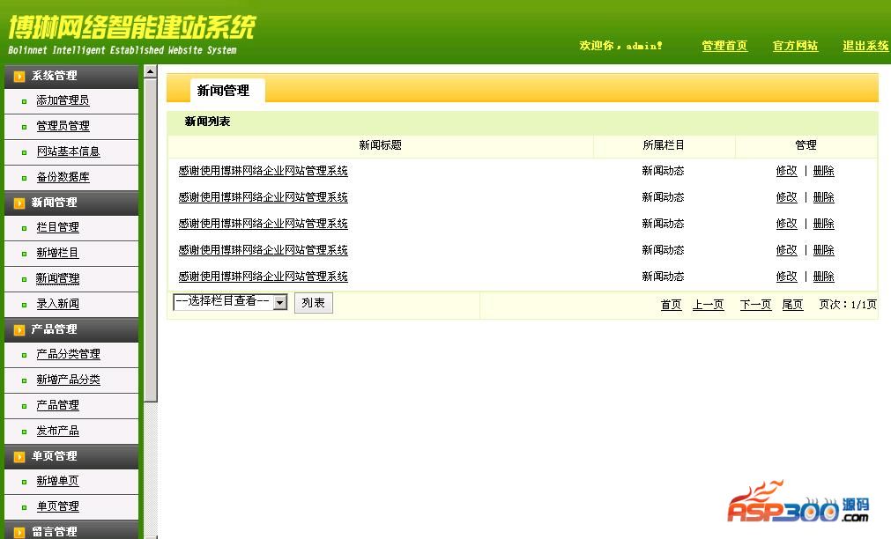Open first 感谢使用博琳网络企业网站管理系统 news title

click(264, 171)
